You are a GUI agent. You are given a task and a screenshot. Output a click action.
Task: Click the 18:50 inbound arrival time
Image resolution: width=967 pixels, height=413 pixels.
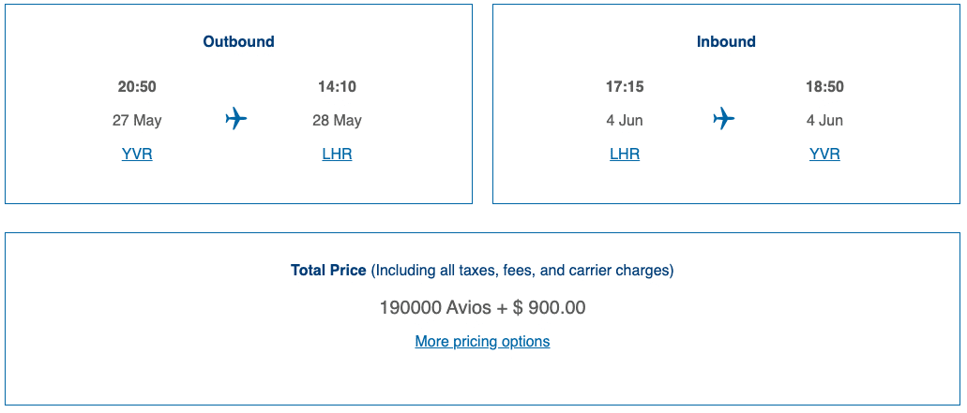click(824, 87)
